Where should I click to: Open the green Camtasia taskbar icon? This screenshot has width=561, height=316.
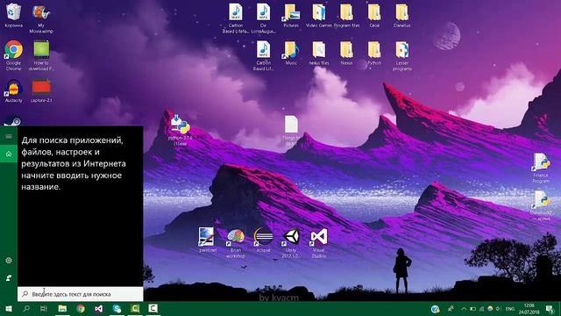point(135,308)
